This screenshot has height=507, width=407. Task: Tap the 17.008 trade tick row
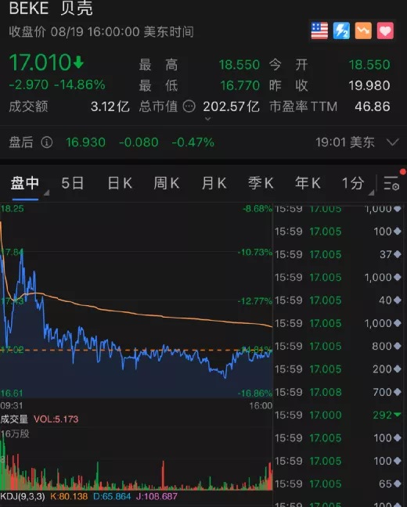click(x=338, y=392)
